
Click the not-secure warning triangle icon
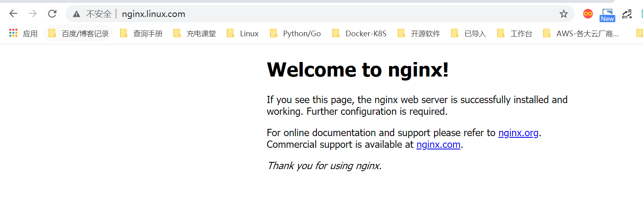pos(76,14)
